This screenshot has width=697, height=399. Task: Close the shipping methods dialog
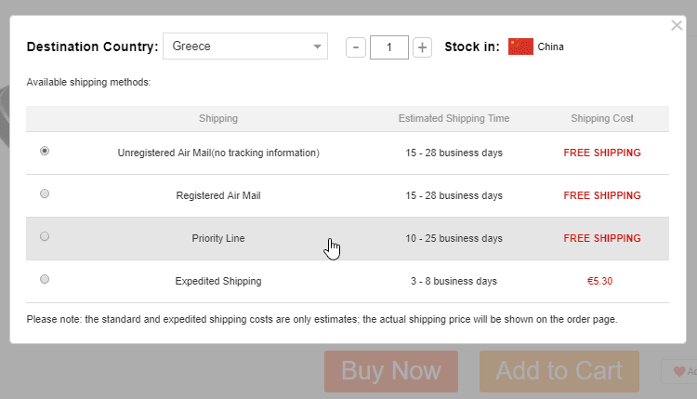(677, 25)
